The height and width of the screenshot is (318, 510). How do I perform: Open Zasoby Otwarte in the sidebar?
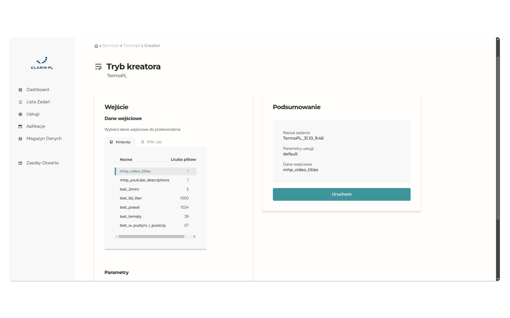pyautogui.click(x=42, y=163)
